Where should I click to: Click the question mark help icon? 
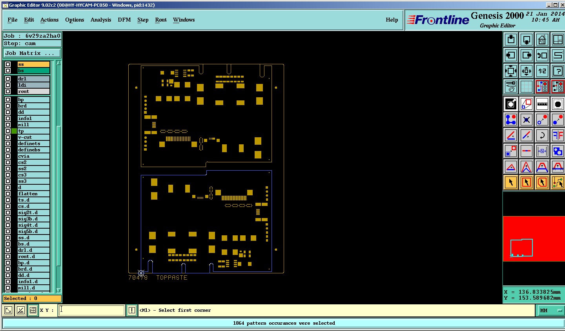click(558, 71)
